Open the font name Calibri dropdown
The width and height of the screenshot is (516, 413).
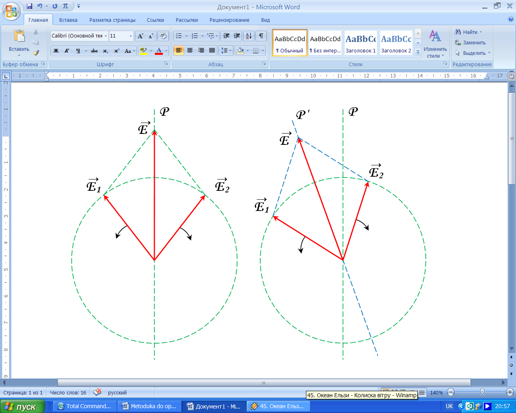coord(106,36)
